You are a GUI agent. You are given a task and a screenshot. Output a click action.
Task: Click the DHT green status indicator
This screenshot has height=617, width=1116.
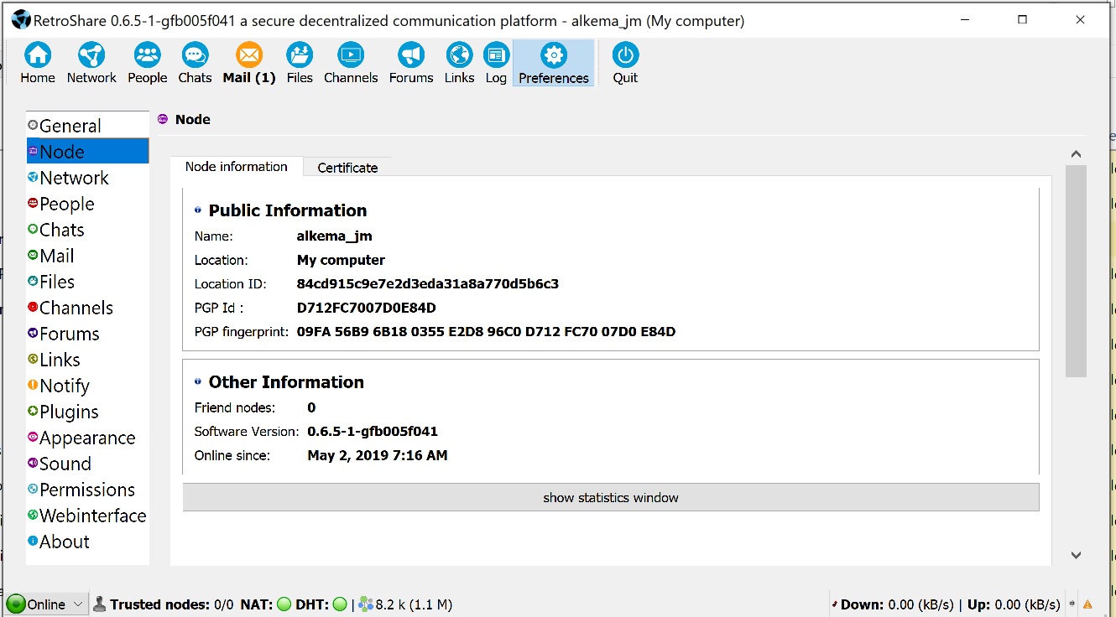click(x=340, y=604)
